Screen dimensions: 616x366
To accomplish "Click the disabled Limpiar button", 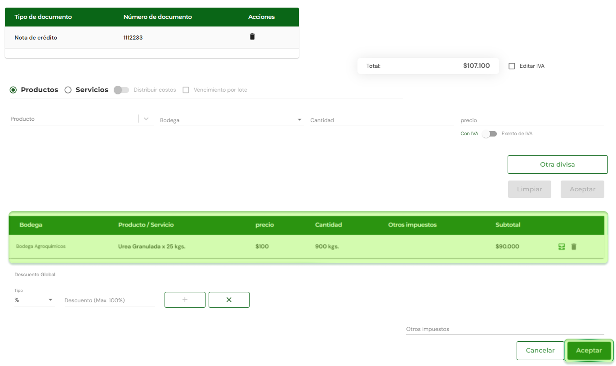I will point(530,189).
